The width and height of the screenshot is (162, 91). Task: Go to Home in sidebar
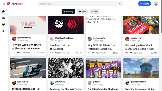[3, 11]
